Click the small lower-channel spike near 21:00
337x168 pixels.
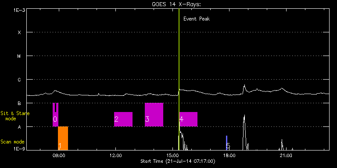[282, 145]
